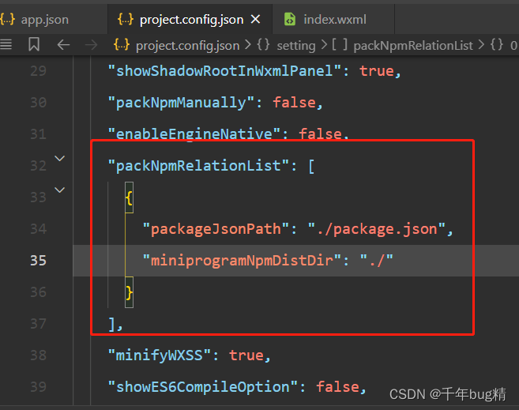Close the project.config.json tab
The image size is (519, 410).
coord(255,20)
